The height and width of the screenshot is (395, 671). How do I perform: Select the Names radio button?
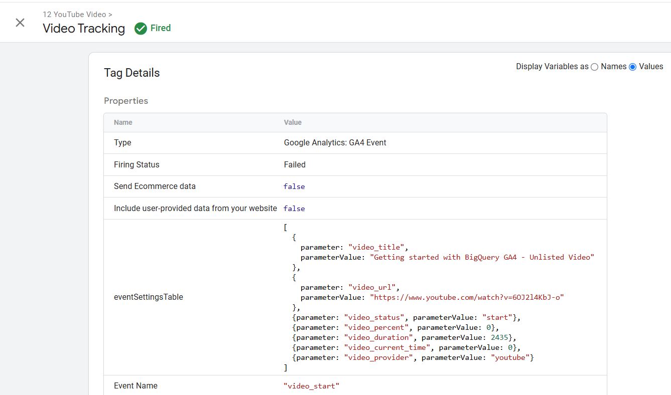coord(595,67)
